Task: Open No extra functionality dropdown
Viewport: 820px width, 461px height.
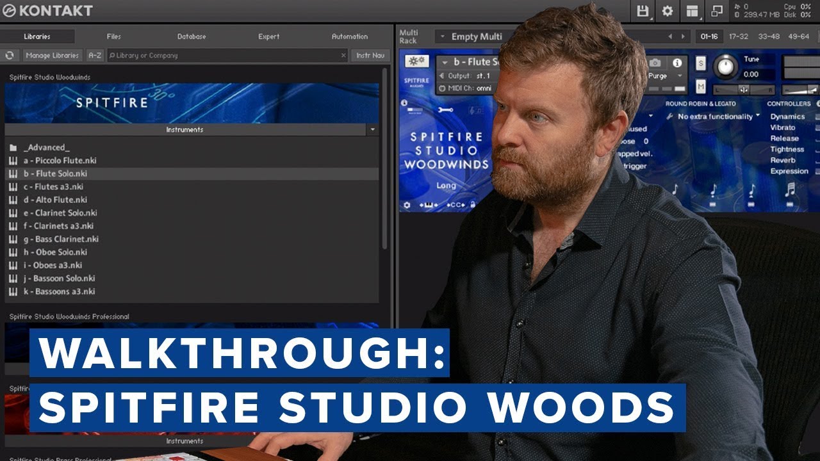Action: (x=714, y=117)
